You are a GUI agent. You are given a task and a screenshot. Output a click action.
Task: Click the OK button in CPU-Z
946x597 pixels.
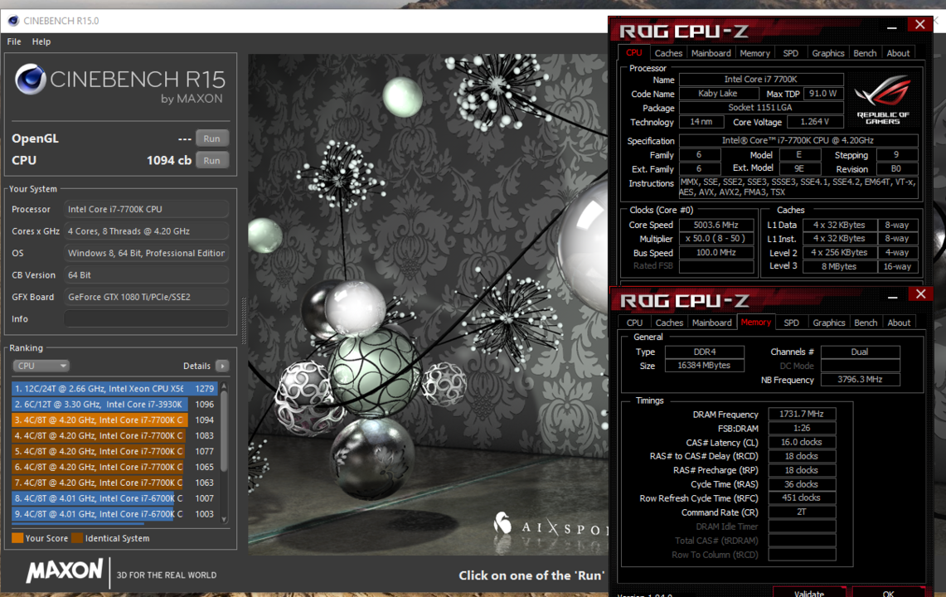pos(888,592)
